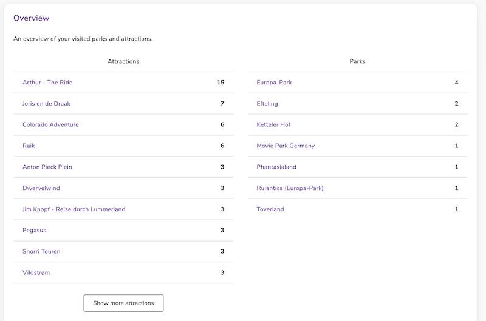Screen dimensions: 486x321
Task: Click the Parks column header
Action: tap(357, 61)
